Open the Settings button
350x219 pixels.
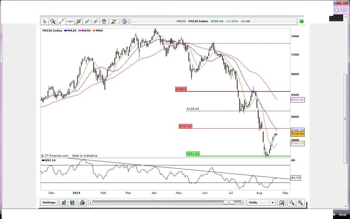pos(49,203)
